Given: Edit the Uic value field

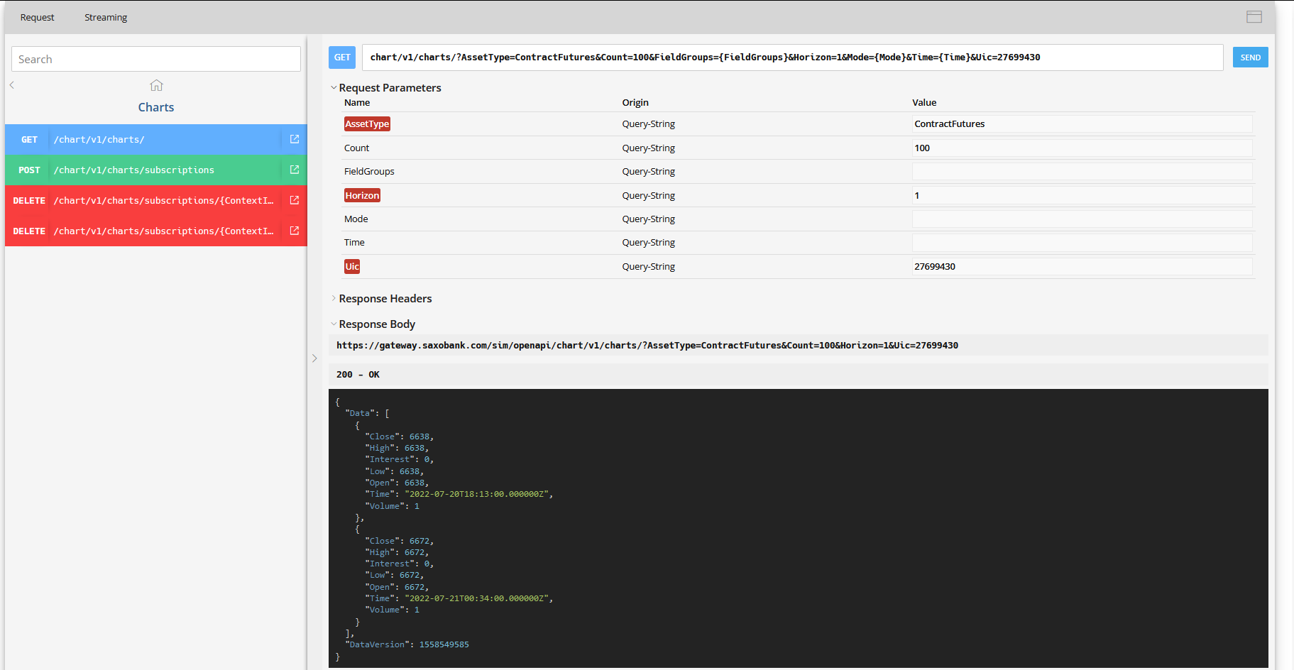Looking at the screenshot, I should [1082, 267].
